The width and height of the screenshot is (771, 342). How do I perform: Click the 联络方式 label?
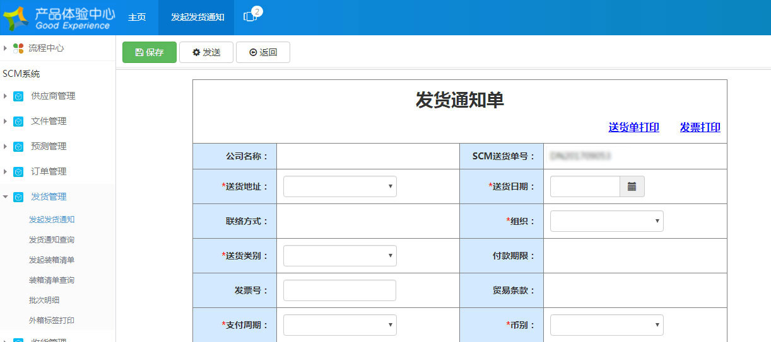247,221
